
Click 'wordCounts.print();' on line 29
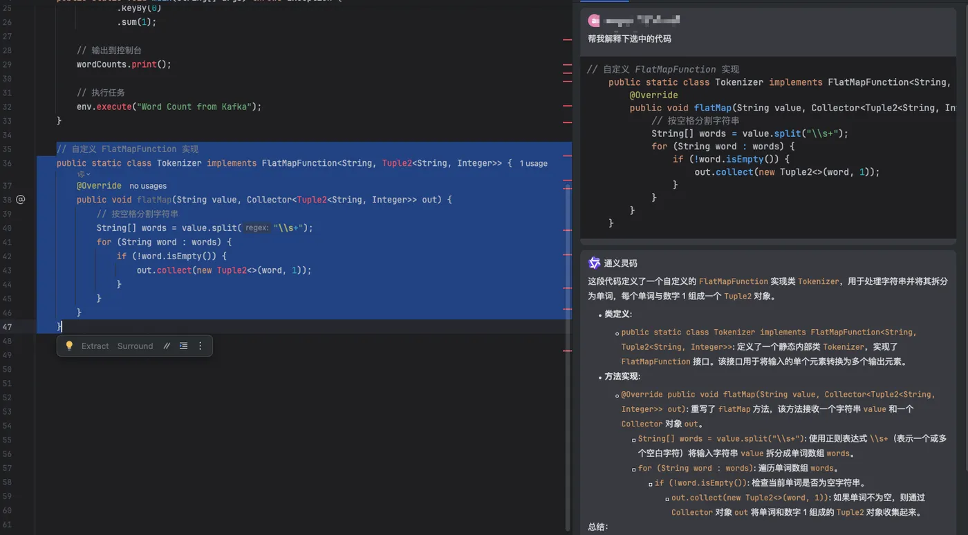tap(124, 64)
